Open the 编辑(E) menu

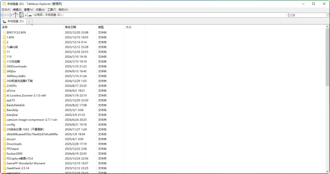(x=17, y=9)
